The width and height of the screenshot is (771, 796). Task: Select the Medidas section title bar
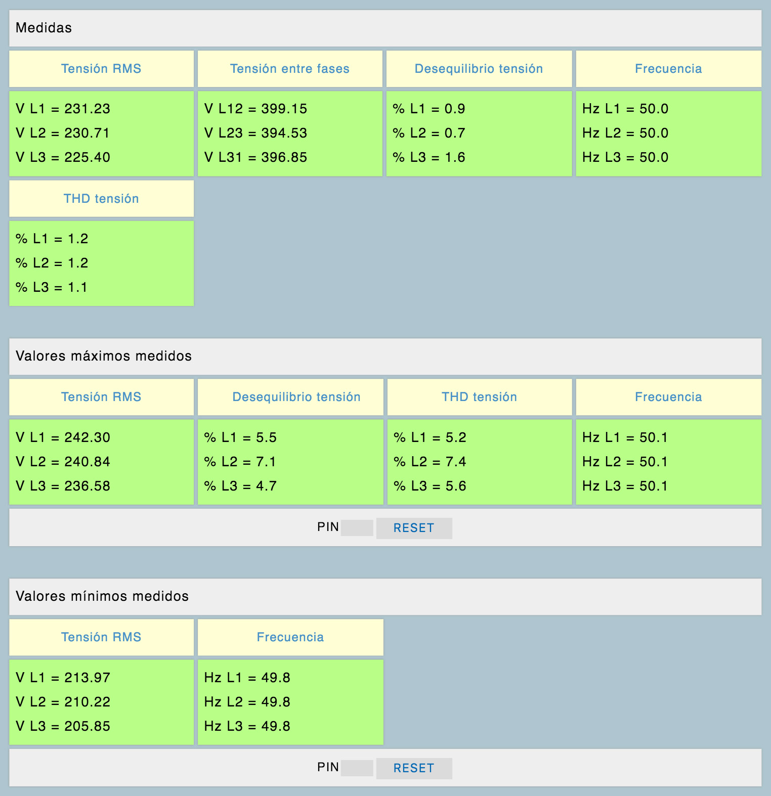385,28
